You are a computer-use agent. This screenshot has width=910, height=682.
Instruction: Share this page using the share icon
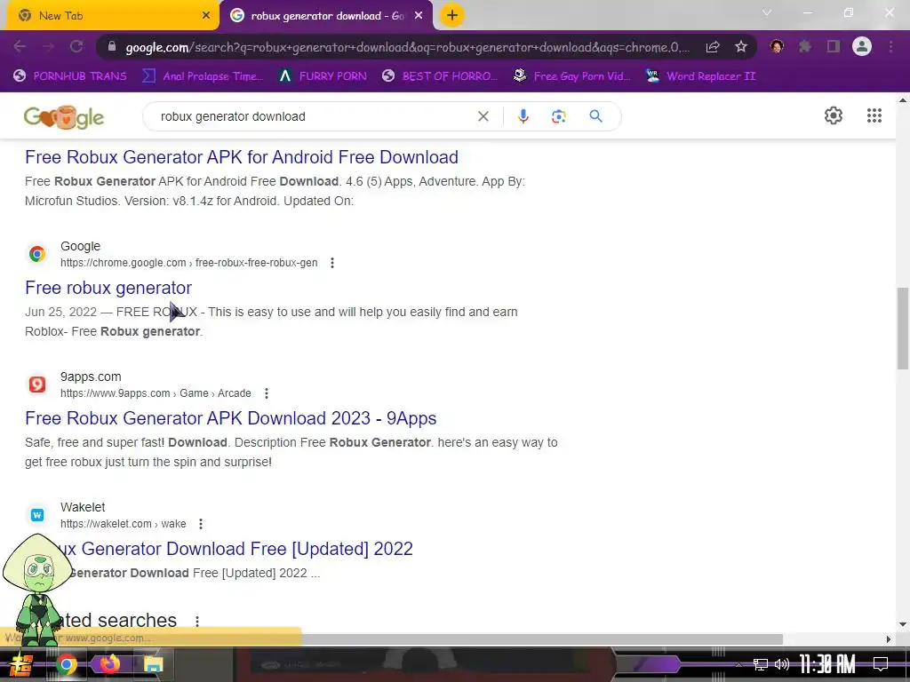[x=713, y=47]
